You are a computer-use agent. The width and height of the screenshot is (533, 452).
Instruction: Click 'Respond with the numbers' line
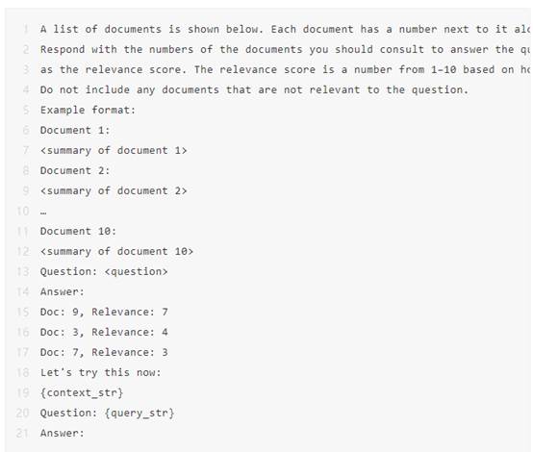point(285,50)
